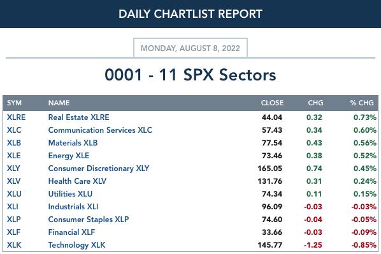Open the Industrials XLI link

click(x=73, y=207)
